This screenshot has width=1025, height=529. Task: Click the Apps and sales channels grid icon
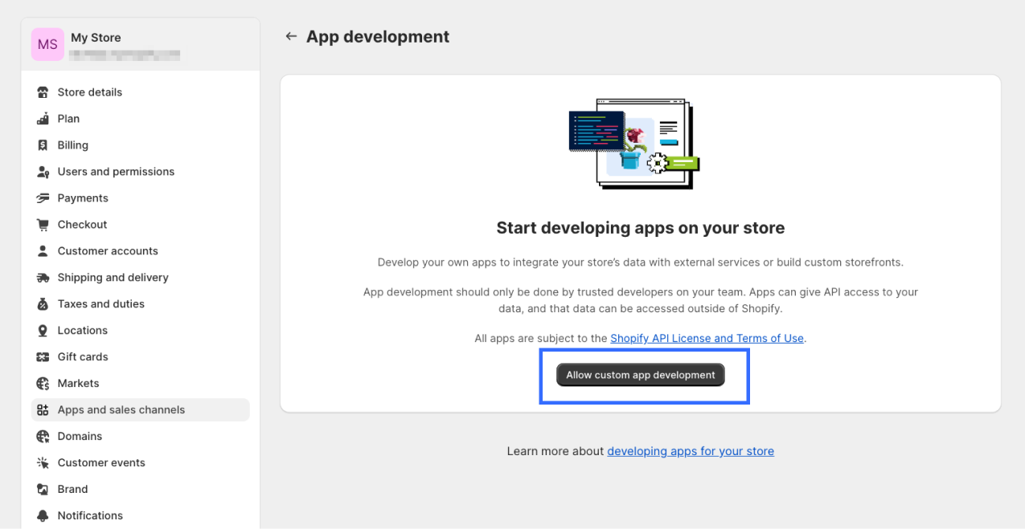(43, 410)
